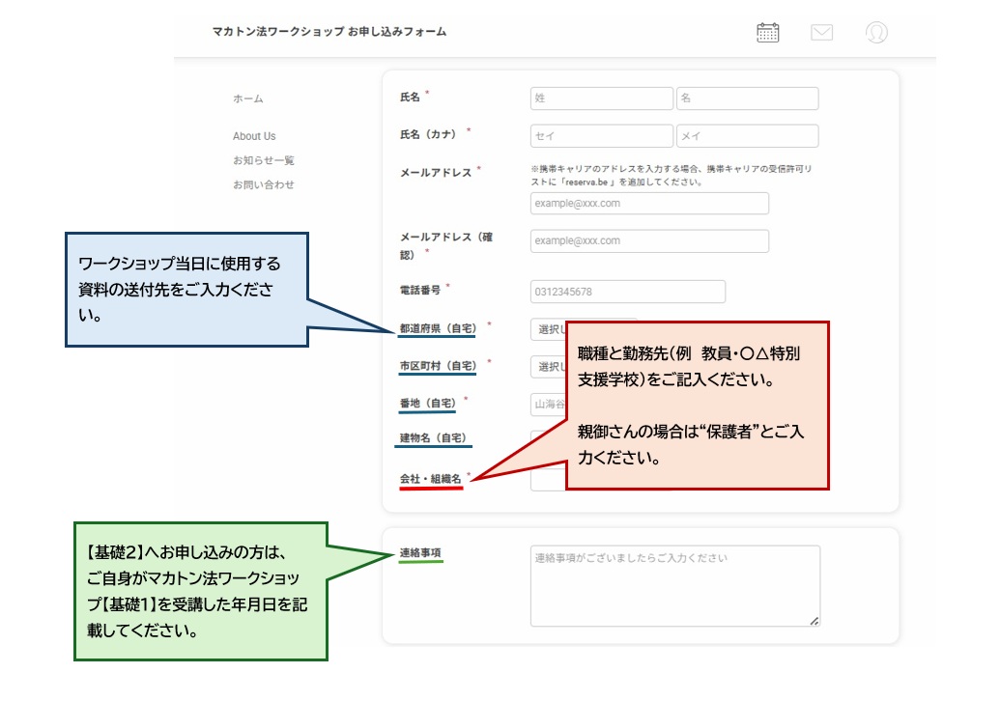Click the メイ kana input field
The image size is (1000, 701).
tap(747, 136)
